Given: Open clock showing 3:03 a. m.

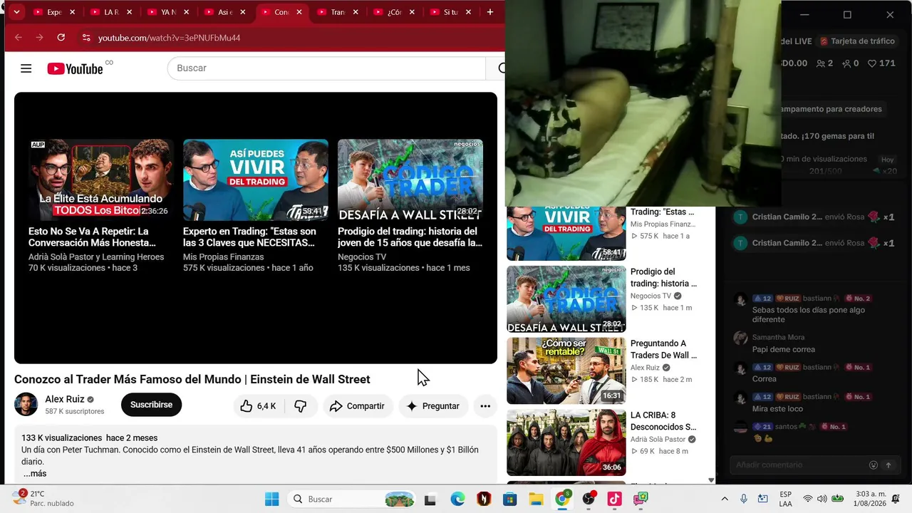Looking at the screenshot, I should coord(870,499).
